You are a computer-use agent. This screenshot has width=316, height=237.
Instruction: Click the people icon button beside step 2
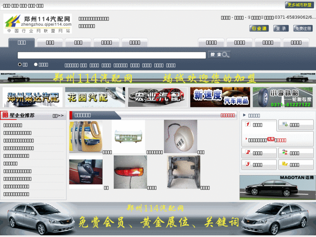(285, 152)
